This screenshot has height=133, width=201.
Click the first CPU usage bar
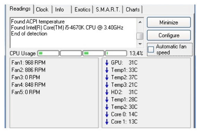tap(48, 53)
